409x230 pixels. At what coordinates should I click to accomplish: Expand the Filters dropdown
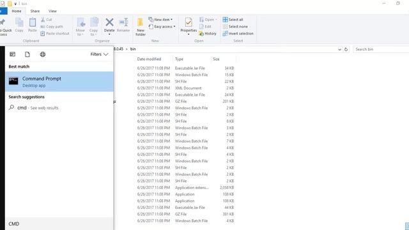pyautogui.click(x=99, y=54)
